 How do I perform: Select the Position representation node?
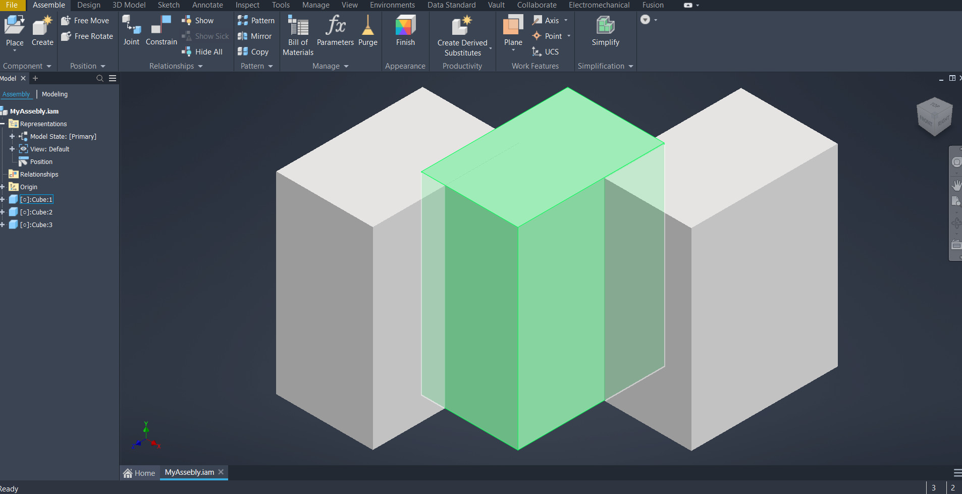pyautogui.click(x=36, y=161)
